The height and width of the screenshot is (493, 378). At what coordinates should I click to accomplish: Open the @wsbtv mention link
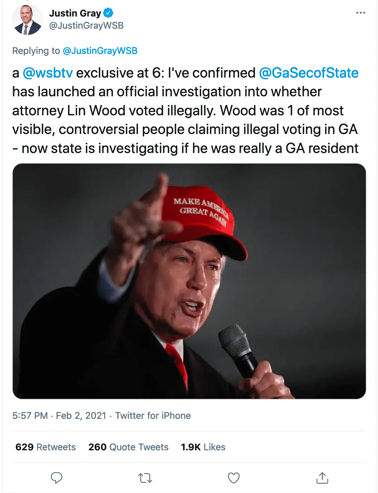click(48, 73)
